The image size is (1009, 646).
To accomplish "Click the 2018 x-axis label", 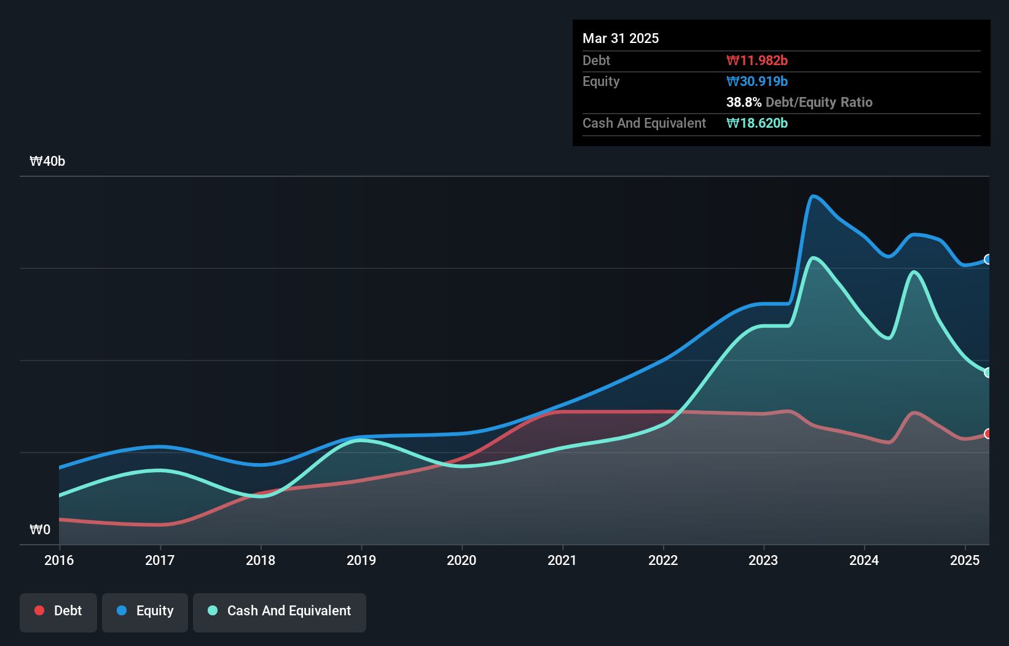I will tap(261, 560).
